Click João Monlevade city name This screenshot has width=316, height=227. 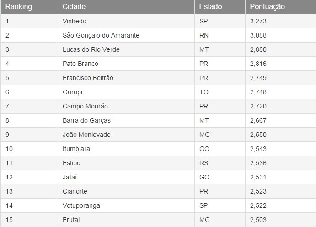[x=86, y=135]
